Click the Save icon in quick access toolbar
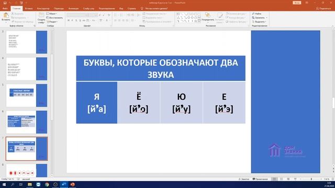 pyautogui.click(x=5, y=3)
